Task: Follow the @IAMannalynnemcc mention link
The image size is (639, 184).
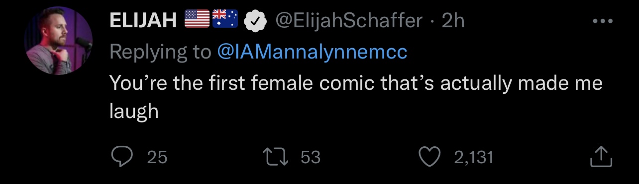Action: (312, 52)
